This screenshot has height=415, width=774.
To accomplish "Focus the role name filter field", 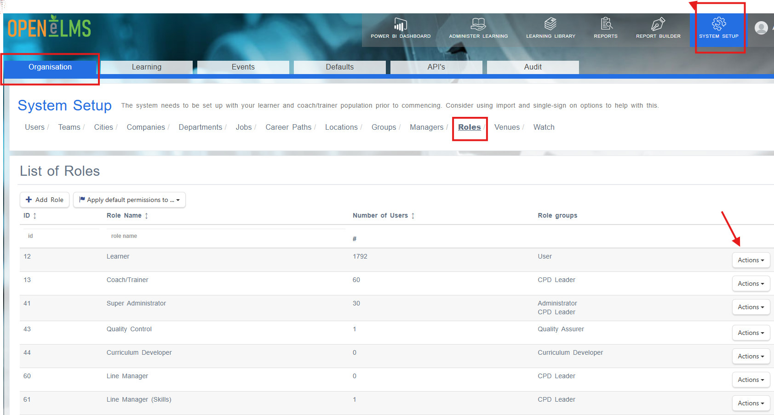I will pyautogui.click(x=226, y=236).
